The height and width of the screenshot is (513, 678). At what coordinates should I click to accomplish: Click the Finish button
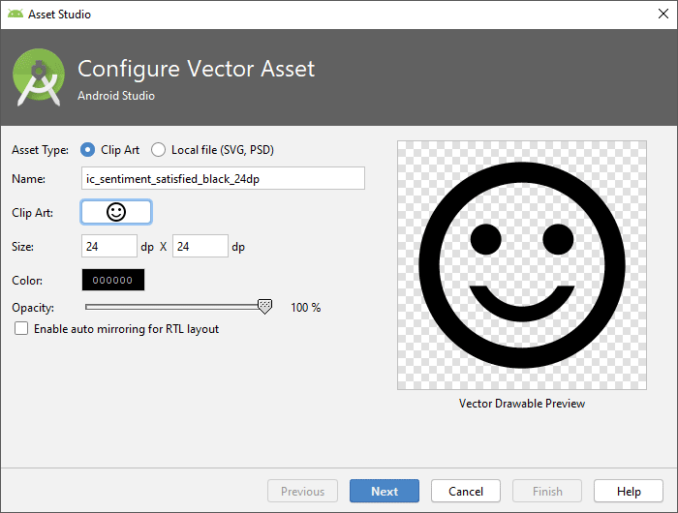coord(547,491)
